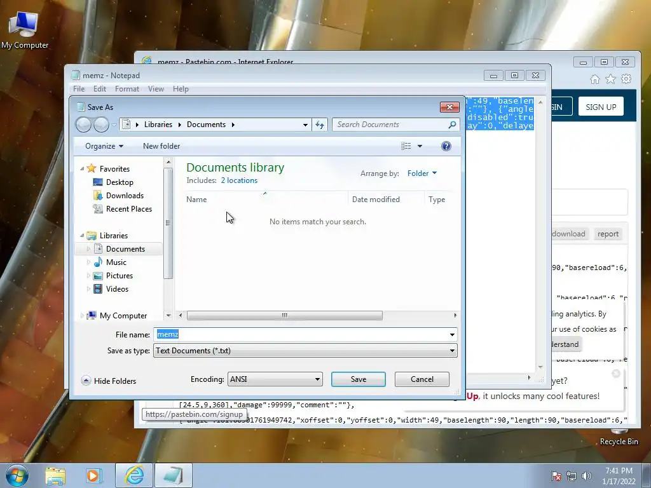Click New folder in the toolbar

(x=161, y=146)
